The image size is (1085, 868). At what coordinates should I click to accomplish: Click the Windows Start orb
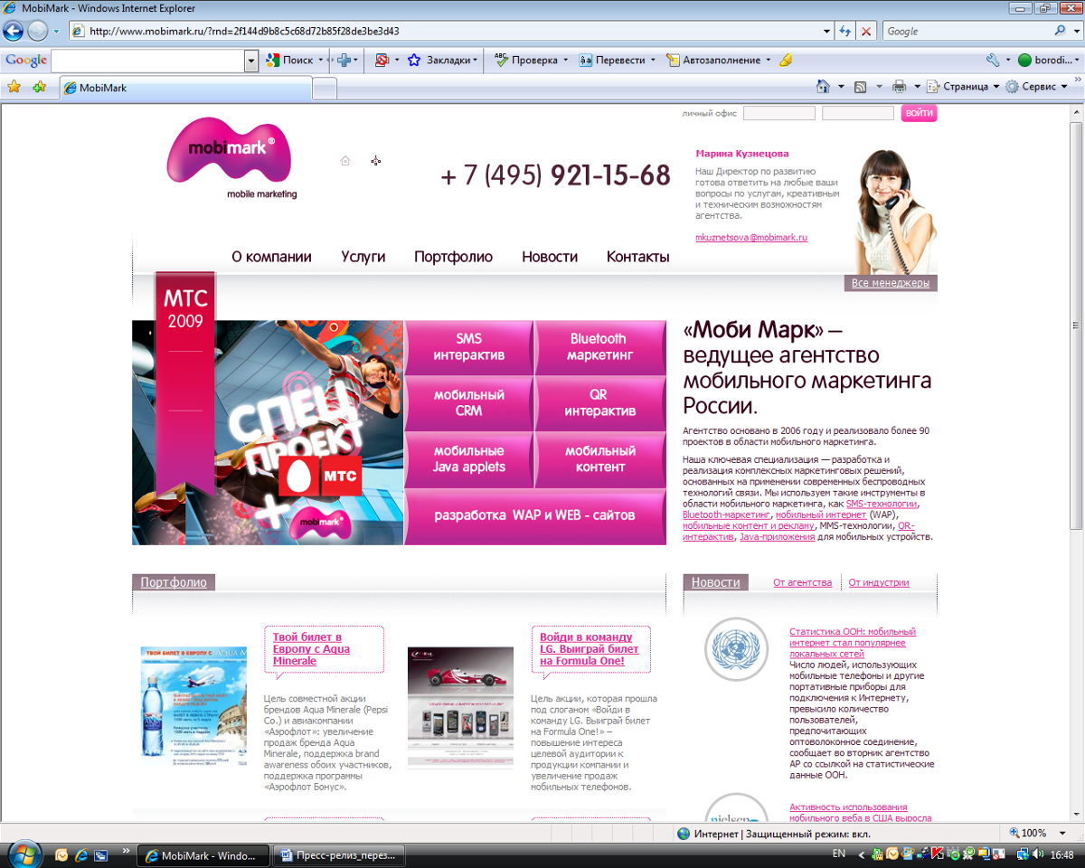coord(24,853)
